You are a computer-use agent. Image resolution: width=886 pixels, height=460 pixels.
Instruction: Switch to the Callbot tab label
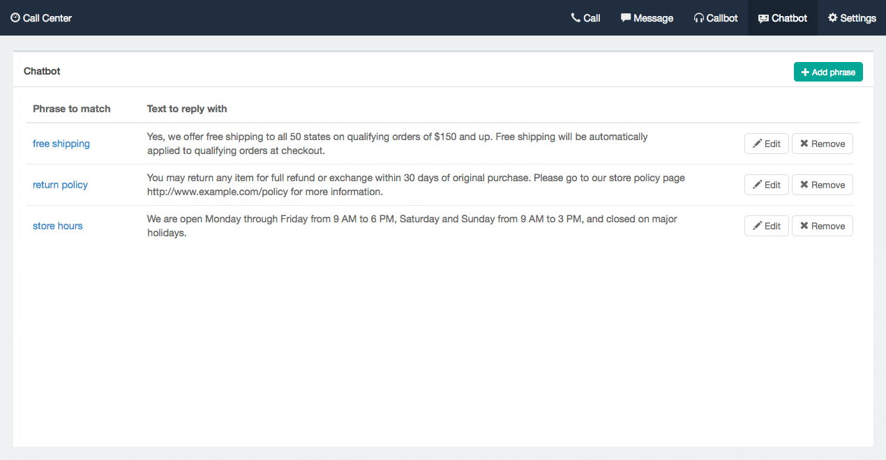[721, 18]
